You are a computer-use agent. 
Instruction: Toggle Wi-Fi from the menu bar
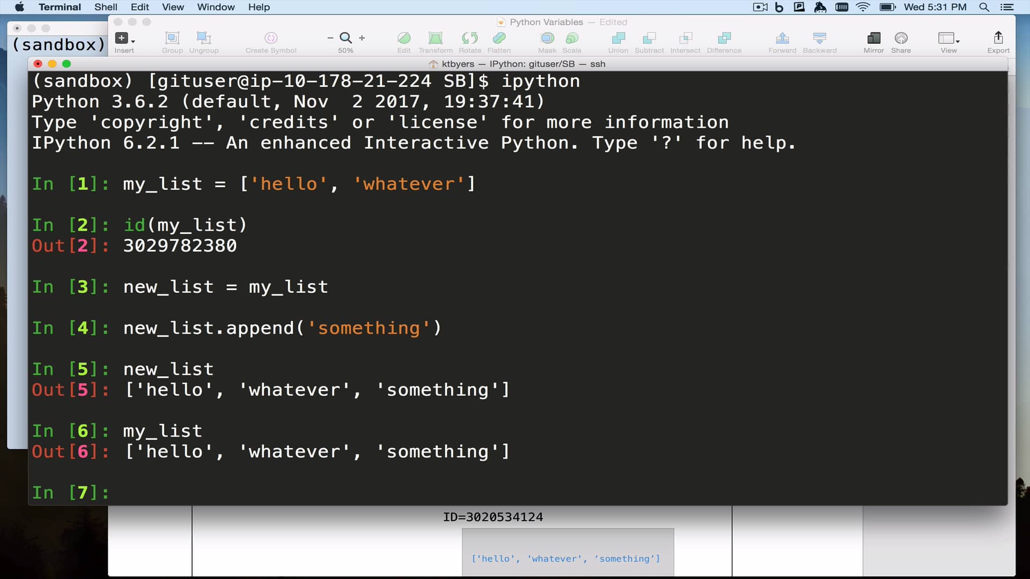point(863,7)
